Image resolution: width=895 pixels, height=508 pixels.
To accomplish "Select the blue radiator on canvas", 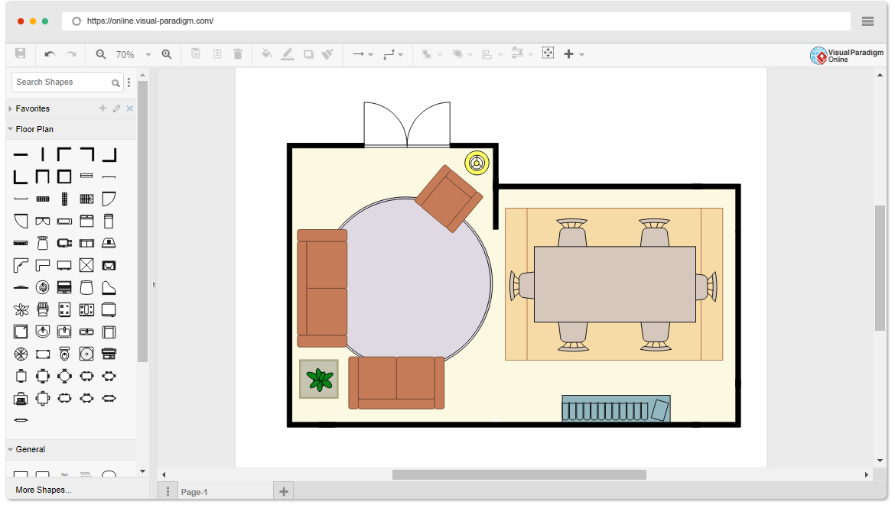I will 616,409.
